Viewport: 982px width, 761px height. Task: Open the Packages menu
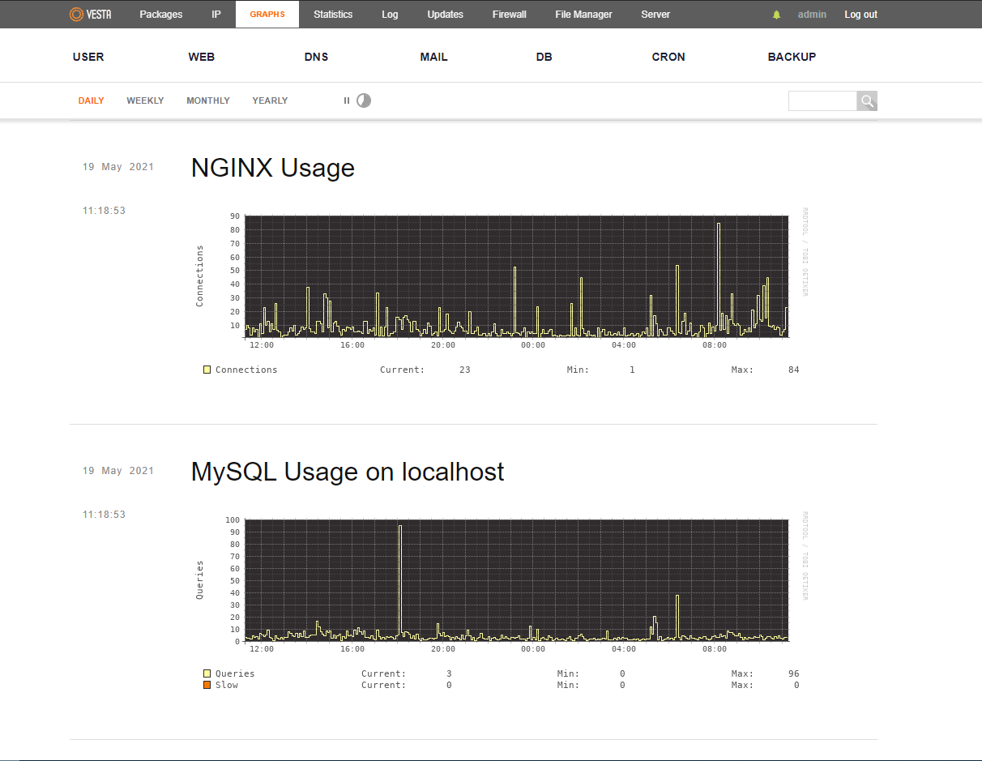click(161, 15)
